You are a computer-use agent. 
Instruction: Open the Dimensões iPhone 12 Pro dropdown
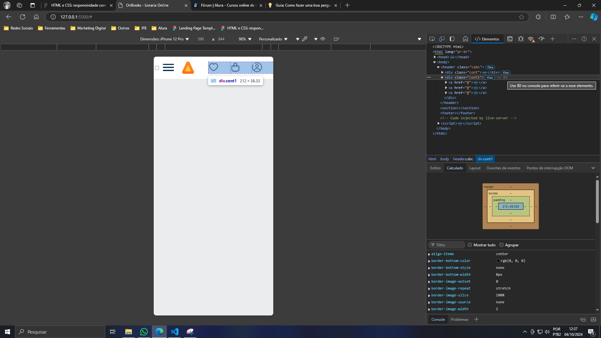point(165,39)
